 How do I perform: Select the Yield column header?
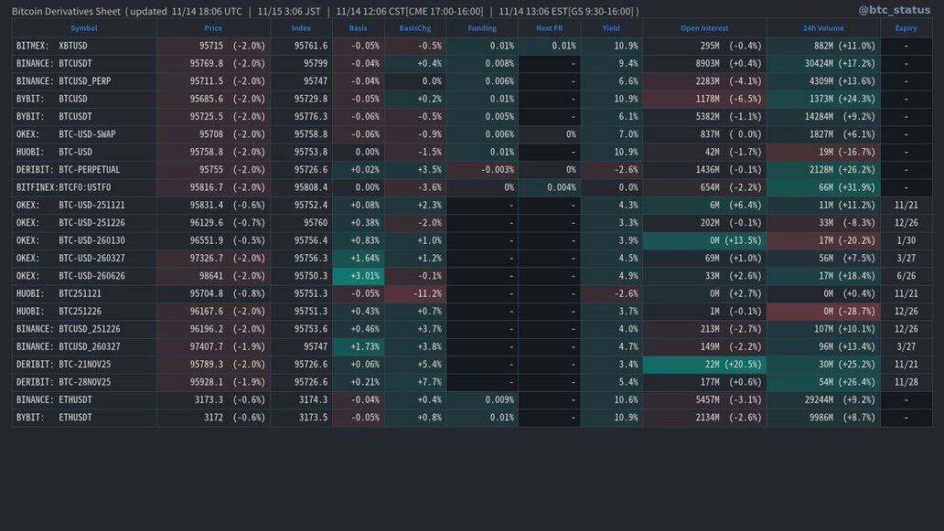[x=611, y=28]
